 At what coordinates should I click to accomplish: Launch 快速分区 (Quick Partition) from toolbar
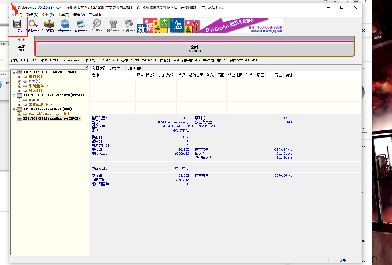click(x=65, y=26)
